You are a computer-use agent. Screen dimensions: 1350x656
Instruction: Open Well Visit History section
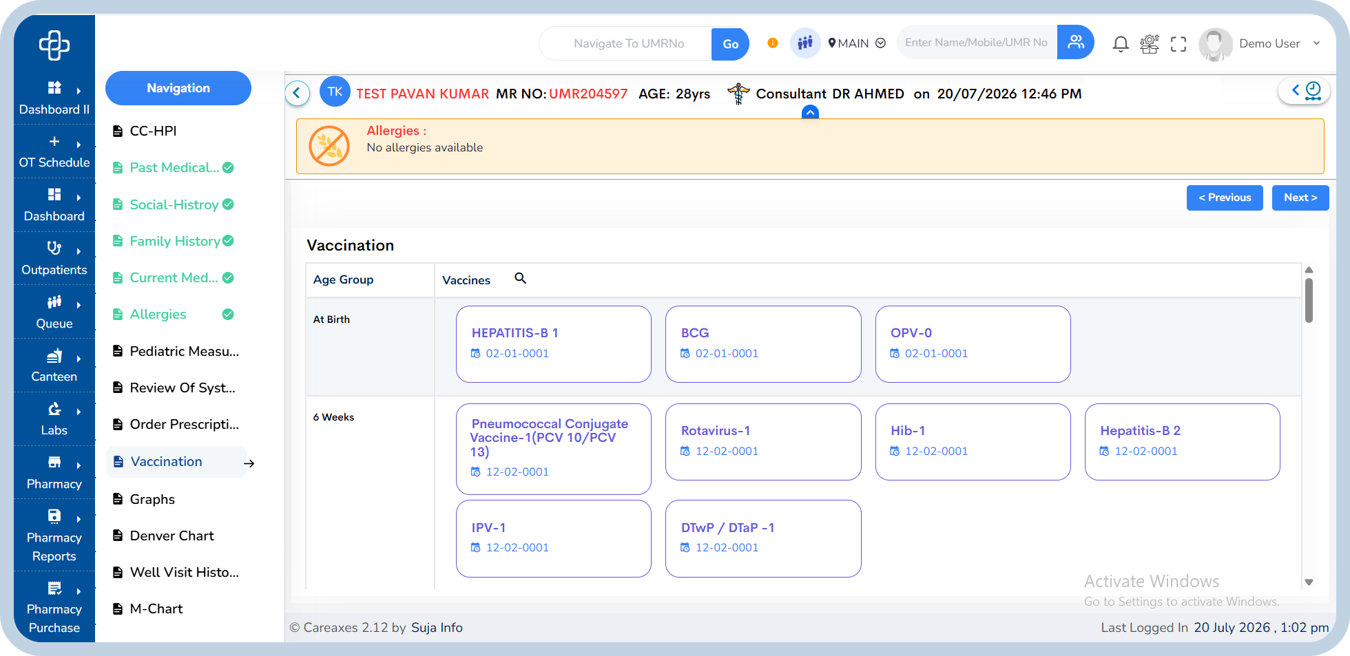pyautogui.click(x=176, y=572)
